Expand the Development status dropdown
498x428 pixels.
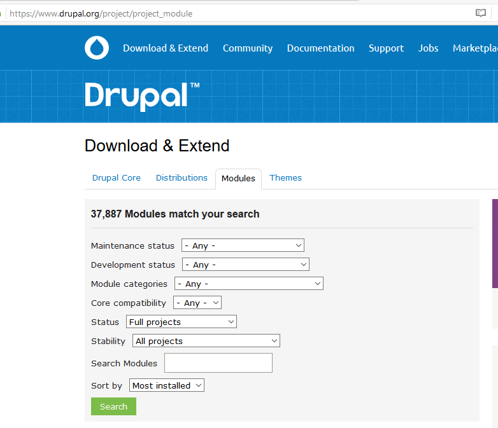click(x=246, y=265)
